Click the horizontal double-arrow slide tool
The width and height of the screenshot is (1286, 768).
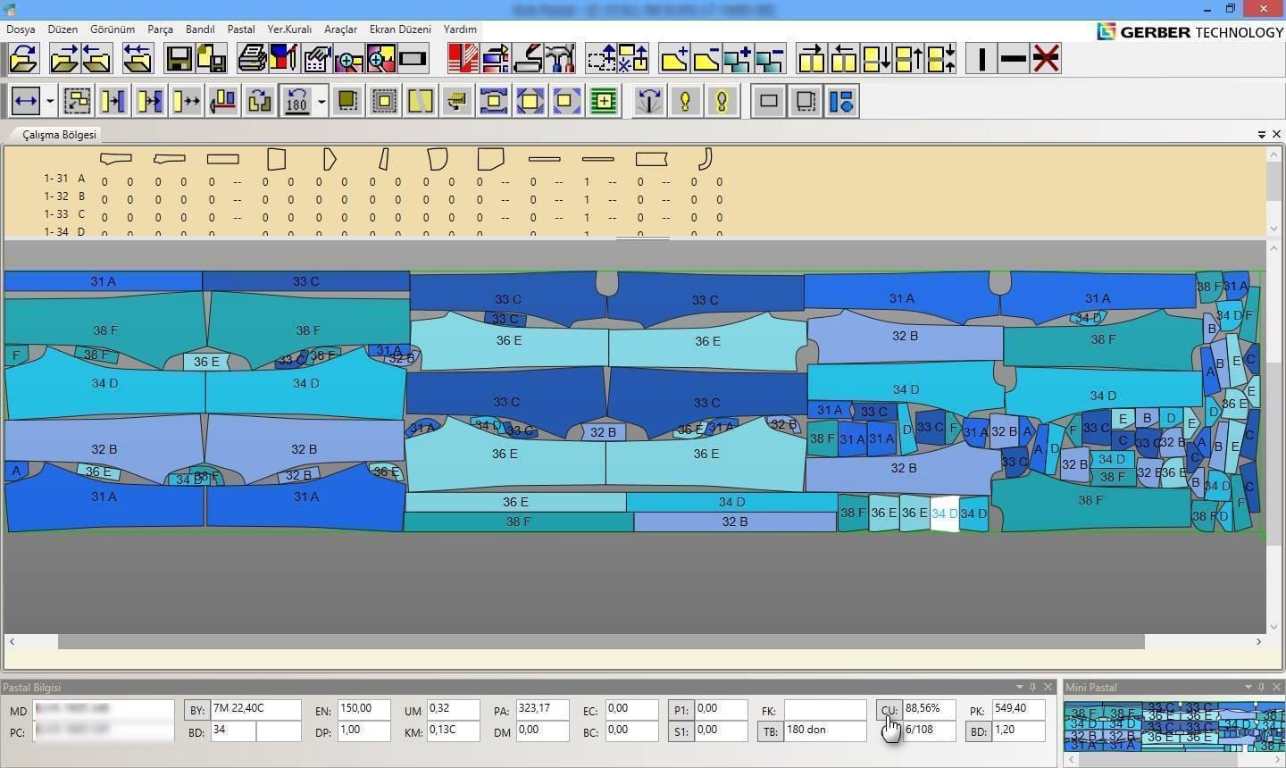(25, 101)
